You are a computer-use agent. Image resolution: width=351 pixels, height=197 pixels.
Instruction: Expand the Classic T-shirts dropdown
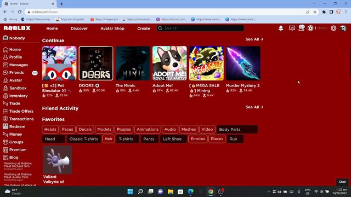tap(84, 139)
